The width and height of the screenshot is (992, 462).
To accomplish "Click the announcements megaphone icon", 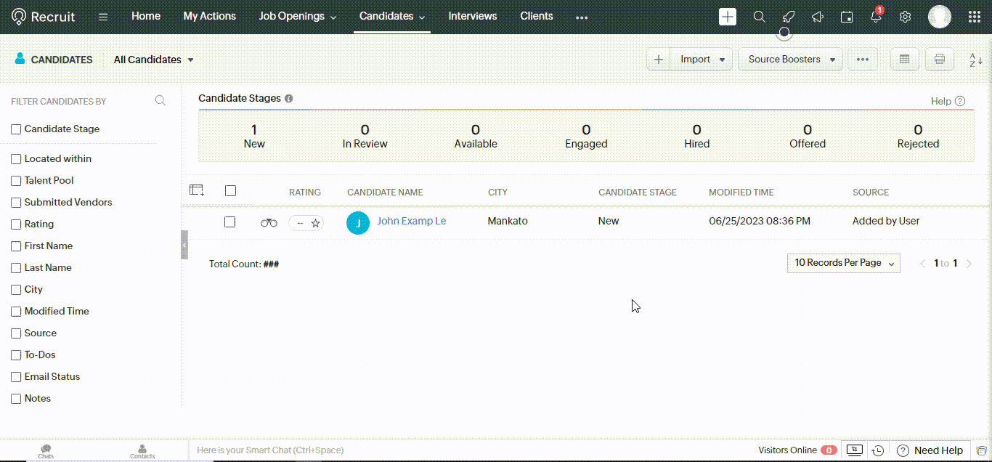I will (x=817, y=17).
